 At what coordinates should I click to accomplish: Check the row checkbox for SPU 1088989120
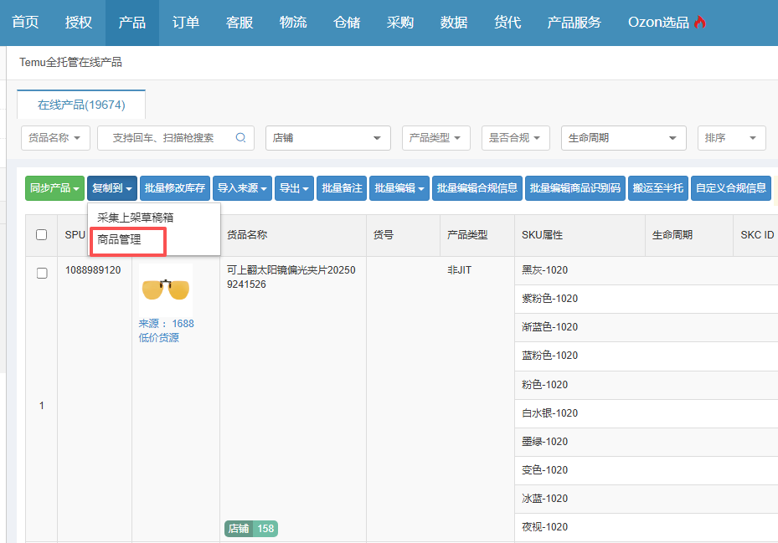[x=42, y=274]
